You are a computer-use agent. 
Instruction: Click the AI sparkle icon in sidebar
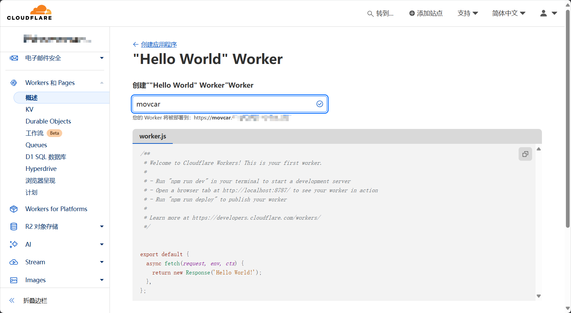(14, 244)
